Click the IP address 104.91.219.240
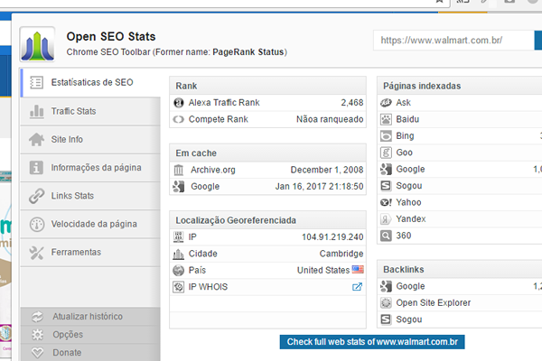This screenshot has height=361, width=542. pos(332,237)
